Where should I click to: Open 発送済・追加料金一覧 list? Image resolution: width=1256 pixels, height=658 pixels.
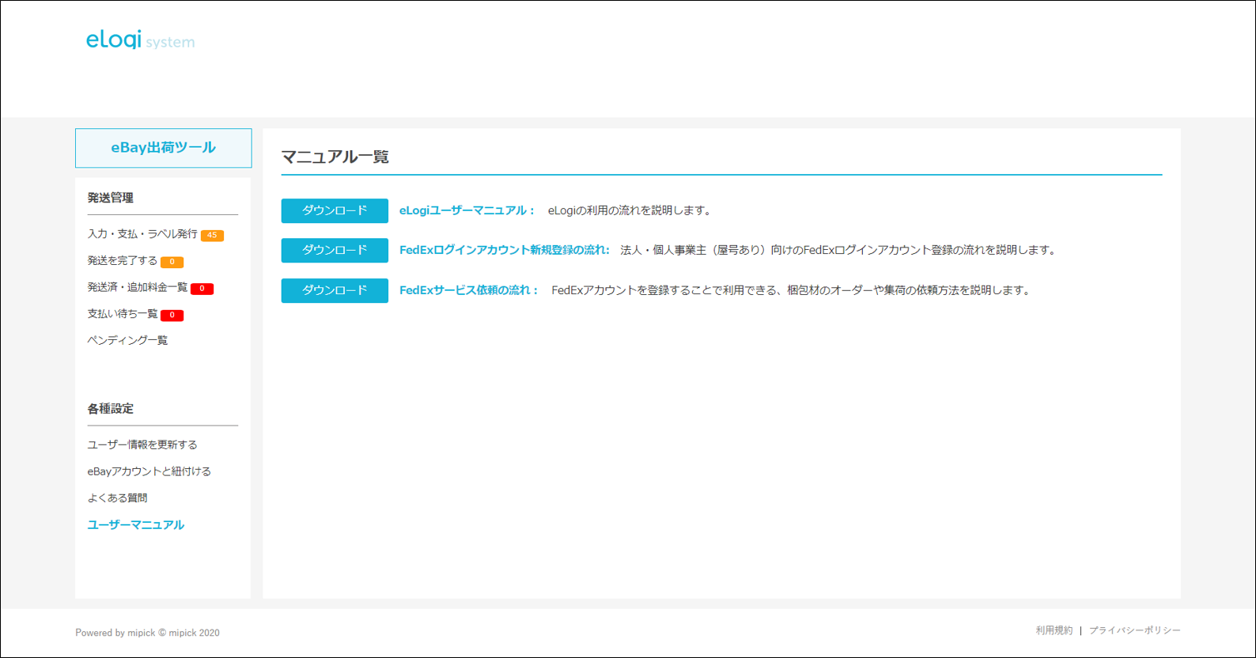pyautogui.click(x=137, y=287)
